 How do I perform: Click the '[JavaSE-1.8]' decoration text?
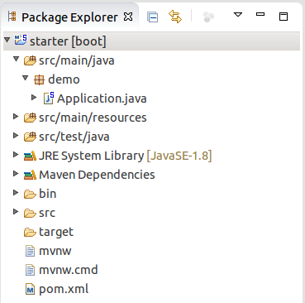click(179, 156)
